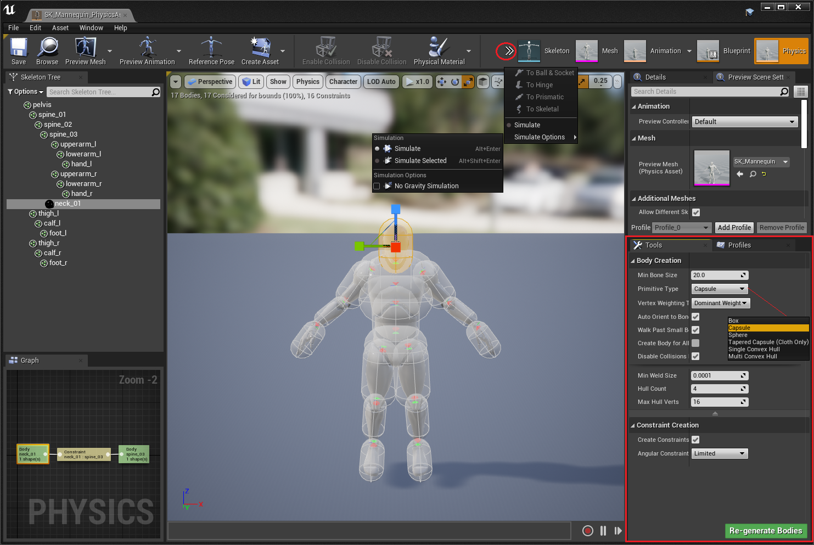Open the Asset menu
814x545 pixels.
tap(60, 27)
